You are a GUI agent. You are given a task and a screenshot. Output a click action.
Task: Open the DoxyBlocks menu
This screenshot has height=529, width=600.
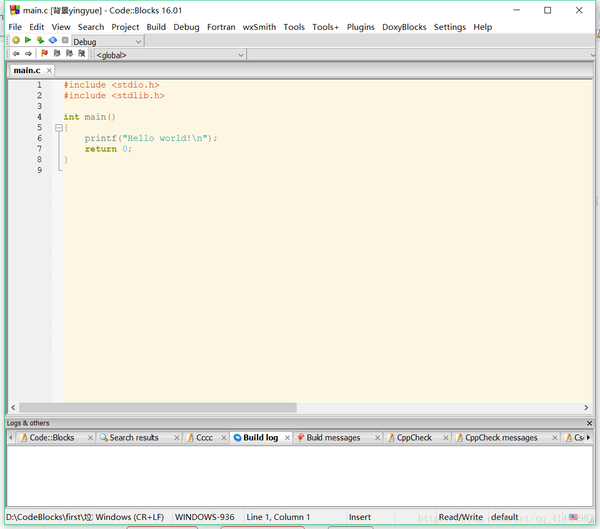coord(404,27)
